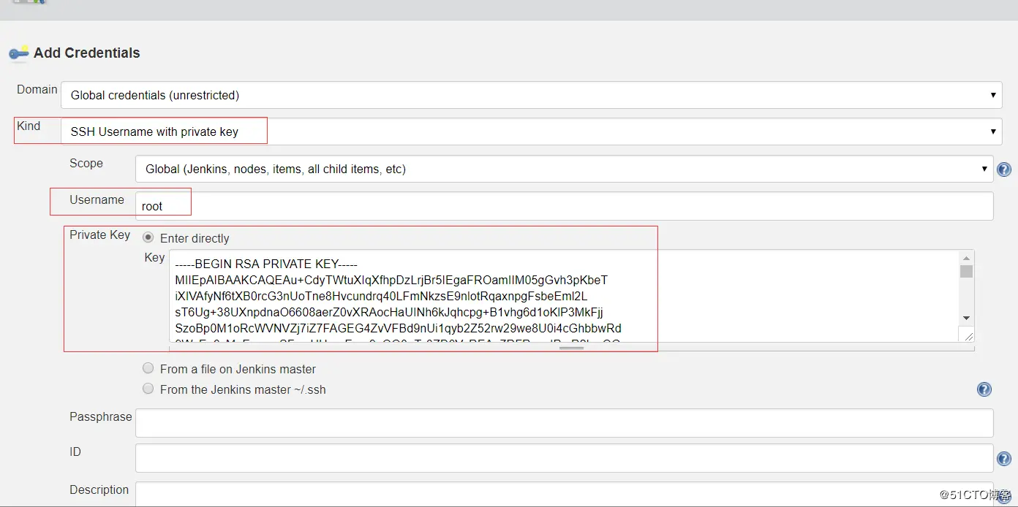Click the Add Credentials heading text

coord(86,53)
